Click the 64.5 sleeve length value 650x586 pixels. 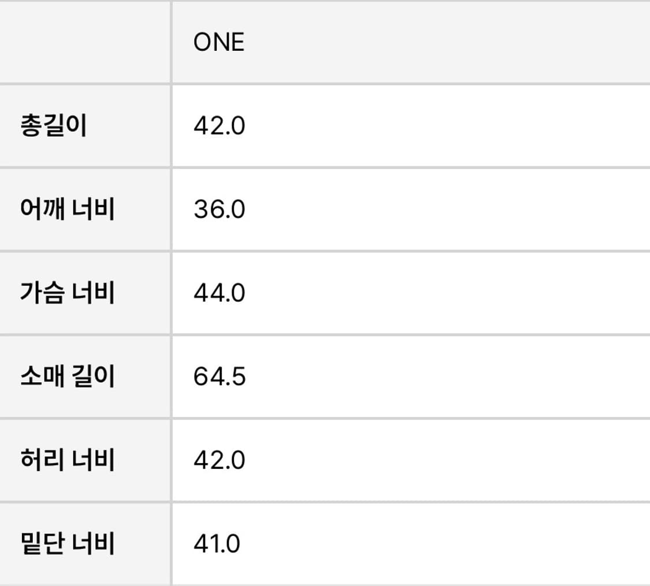[x=220, y=376]
